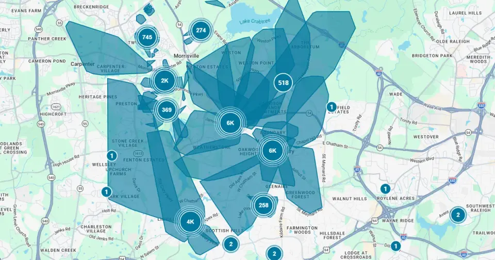This screenshot has height=260, width=495.
Task: Click the Heritage Pines label
Action: pyautogui.click(x=97, y=96)
